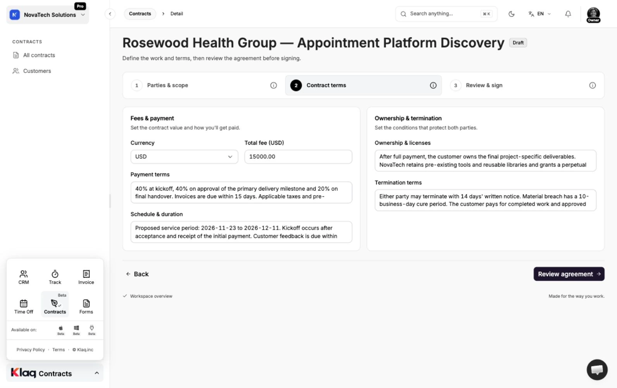This screenshot has height=388, width=617.
Task: Click the Klaq.inc copyright link
Action: (83, 350)
